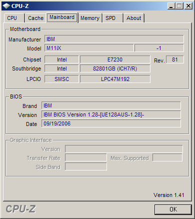Click the Manufacturer label
The image size is (195, 219).
(24, 39)
